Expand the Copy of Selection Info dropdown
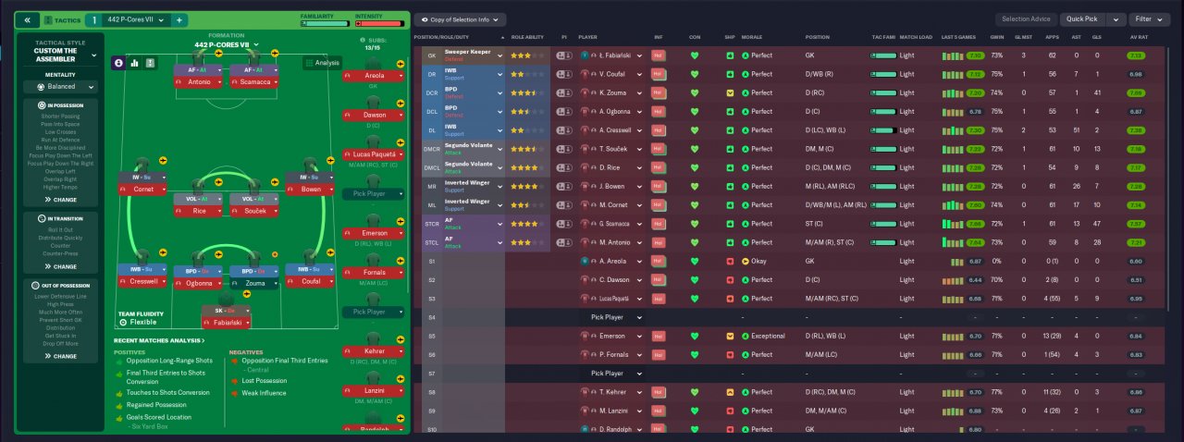Screen dimensions: 1184x442 [x=460, y=19]
